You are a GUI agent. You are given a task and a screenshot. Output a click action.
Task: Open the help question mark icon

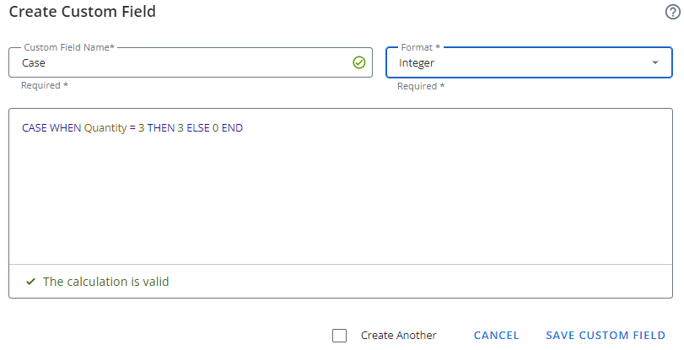(672, 13)
